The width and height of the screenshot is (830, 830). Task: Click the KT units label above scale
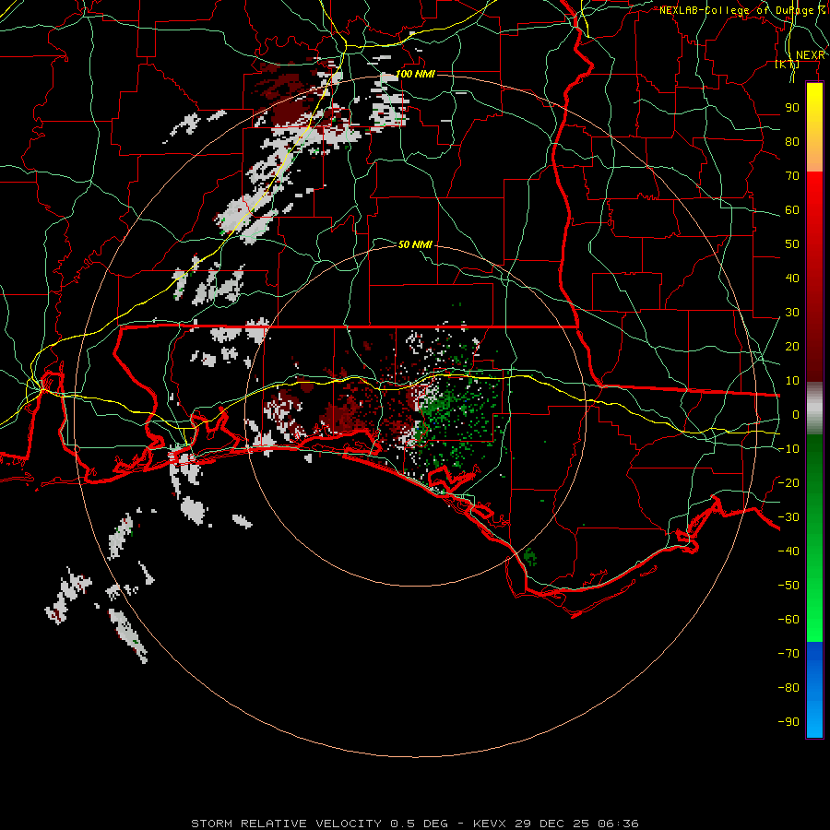click(788, 64)
